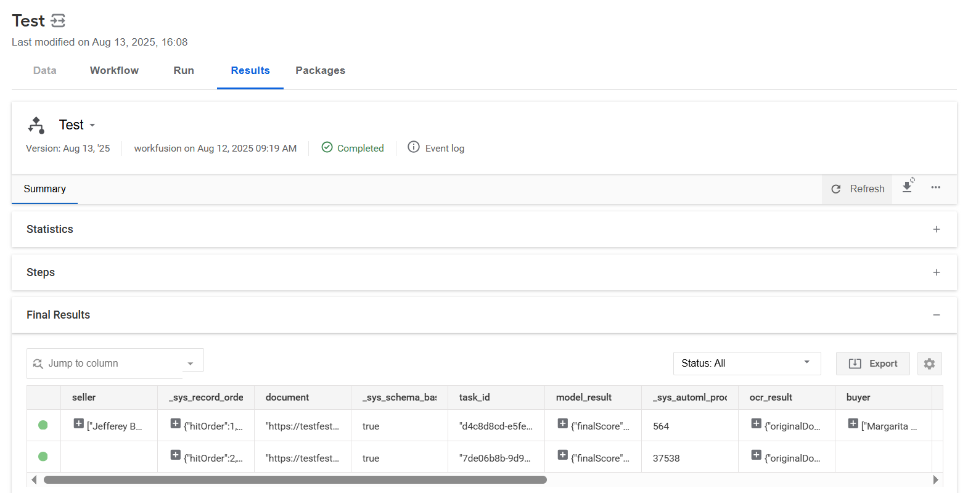Expand the first row's ocr_result originalDo cell
This screenshot has width=968, height=493.
[756, 423]
